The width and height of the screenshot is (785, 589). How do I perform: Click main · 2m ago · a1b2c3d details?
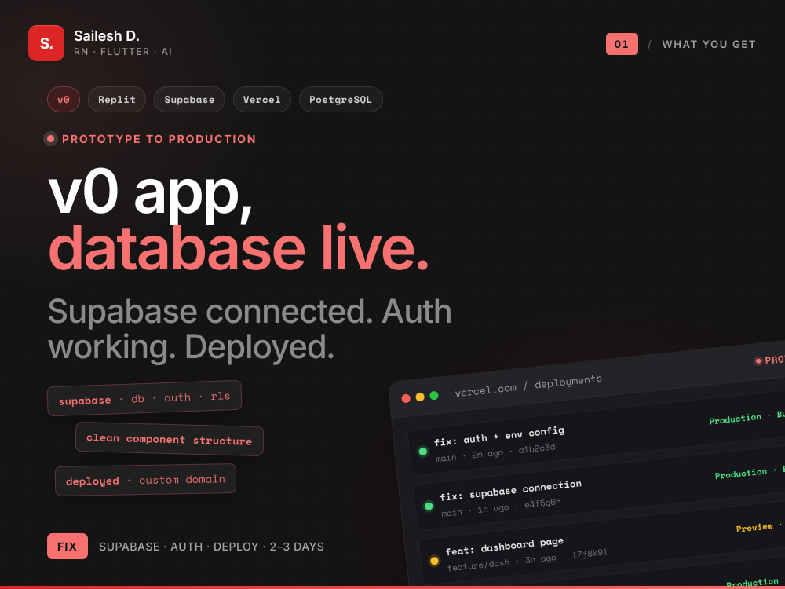(x=495, y=453)
